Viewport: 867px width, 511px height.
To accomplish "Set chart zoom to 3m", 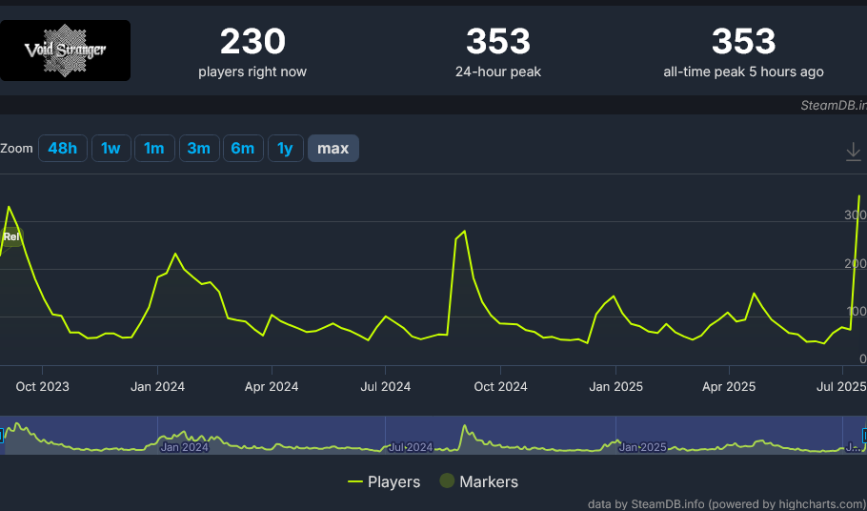I will (199, 148).
